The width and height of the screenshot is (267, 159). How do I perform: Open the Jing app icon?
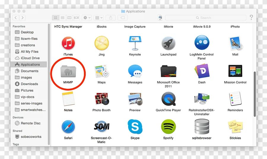pos(101,43)
